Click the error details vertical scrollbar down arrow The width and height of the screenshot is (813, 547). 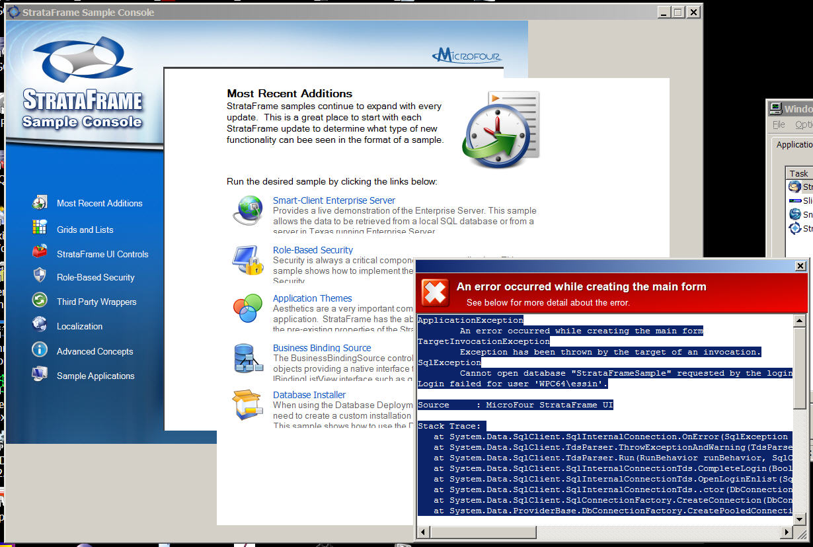tap(800, 519)
